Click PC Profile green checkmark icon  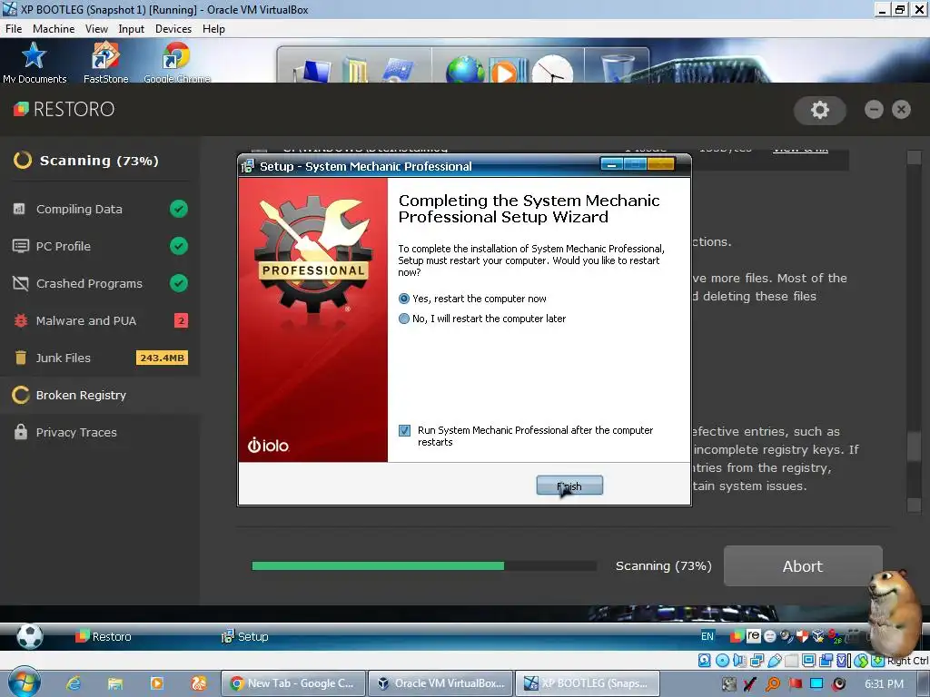tap(179, 246)
